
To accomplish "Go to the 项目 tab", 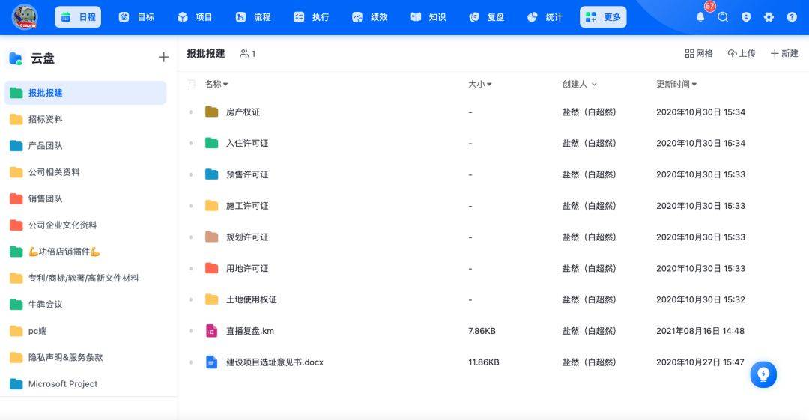I will click(195, 17).
